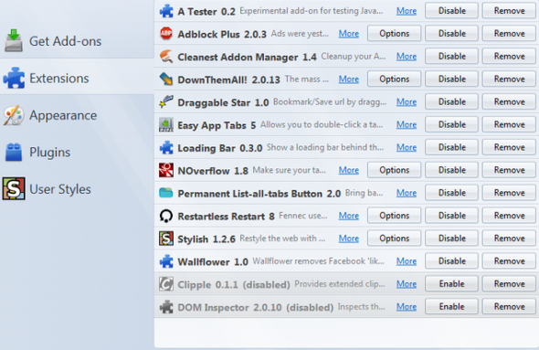Select the 'Wallflower 1.0' extension name
Viewport: 539px width, 350px height.
pyautogui.click(x=213, y=262)
